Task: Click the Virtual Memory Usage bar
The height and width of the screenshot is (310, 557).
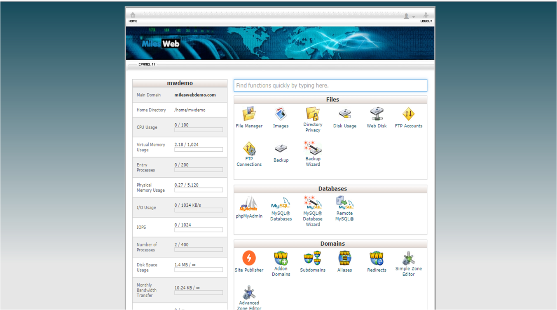Action: [x=199, y=150]
